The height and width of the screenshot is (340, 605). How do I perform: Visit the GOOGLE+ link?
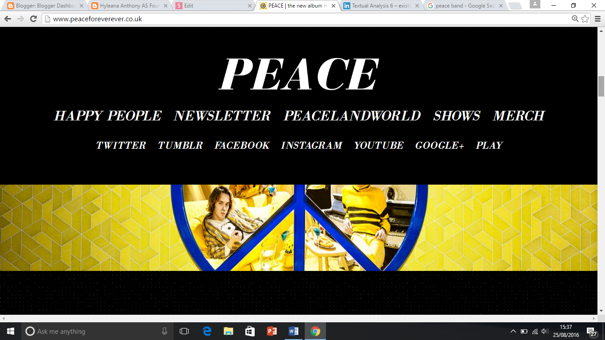(x=440, y=145)
